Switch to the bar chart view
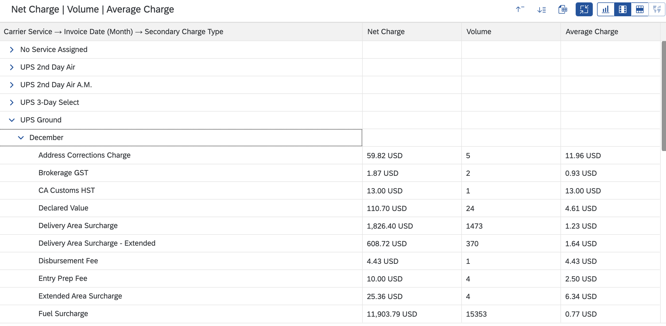Image resolution: width=666 pixels, height=326 pixels. coord(606,10)
